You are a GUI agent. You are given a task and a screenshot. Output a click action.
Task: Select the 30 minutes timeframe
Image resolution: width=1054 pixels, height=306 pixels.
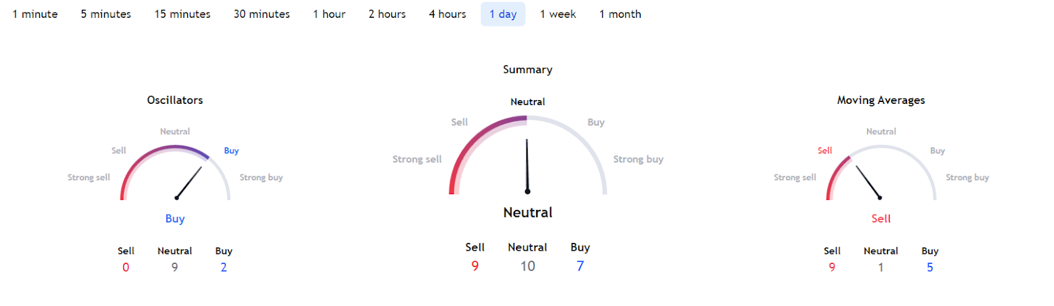[x=262, y=14]
